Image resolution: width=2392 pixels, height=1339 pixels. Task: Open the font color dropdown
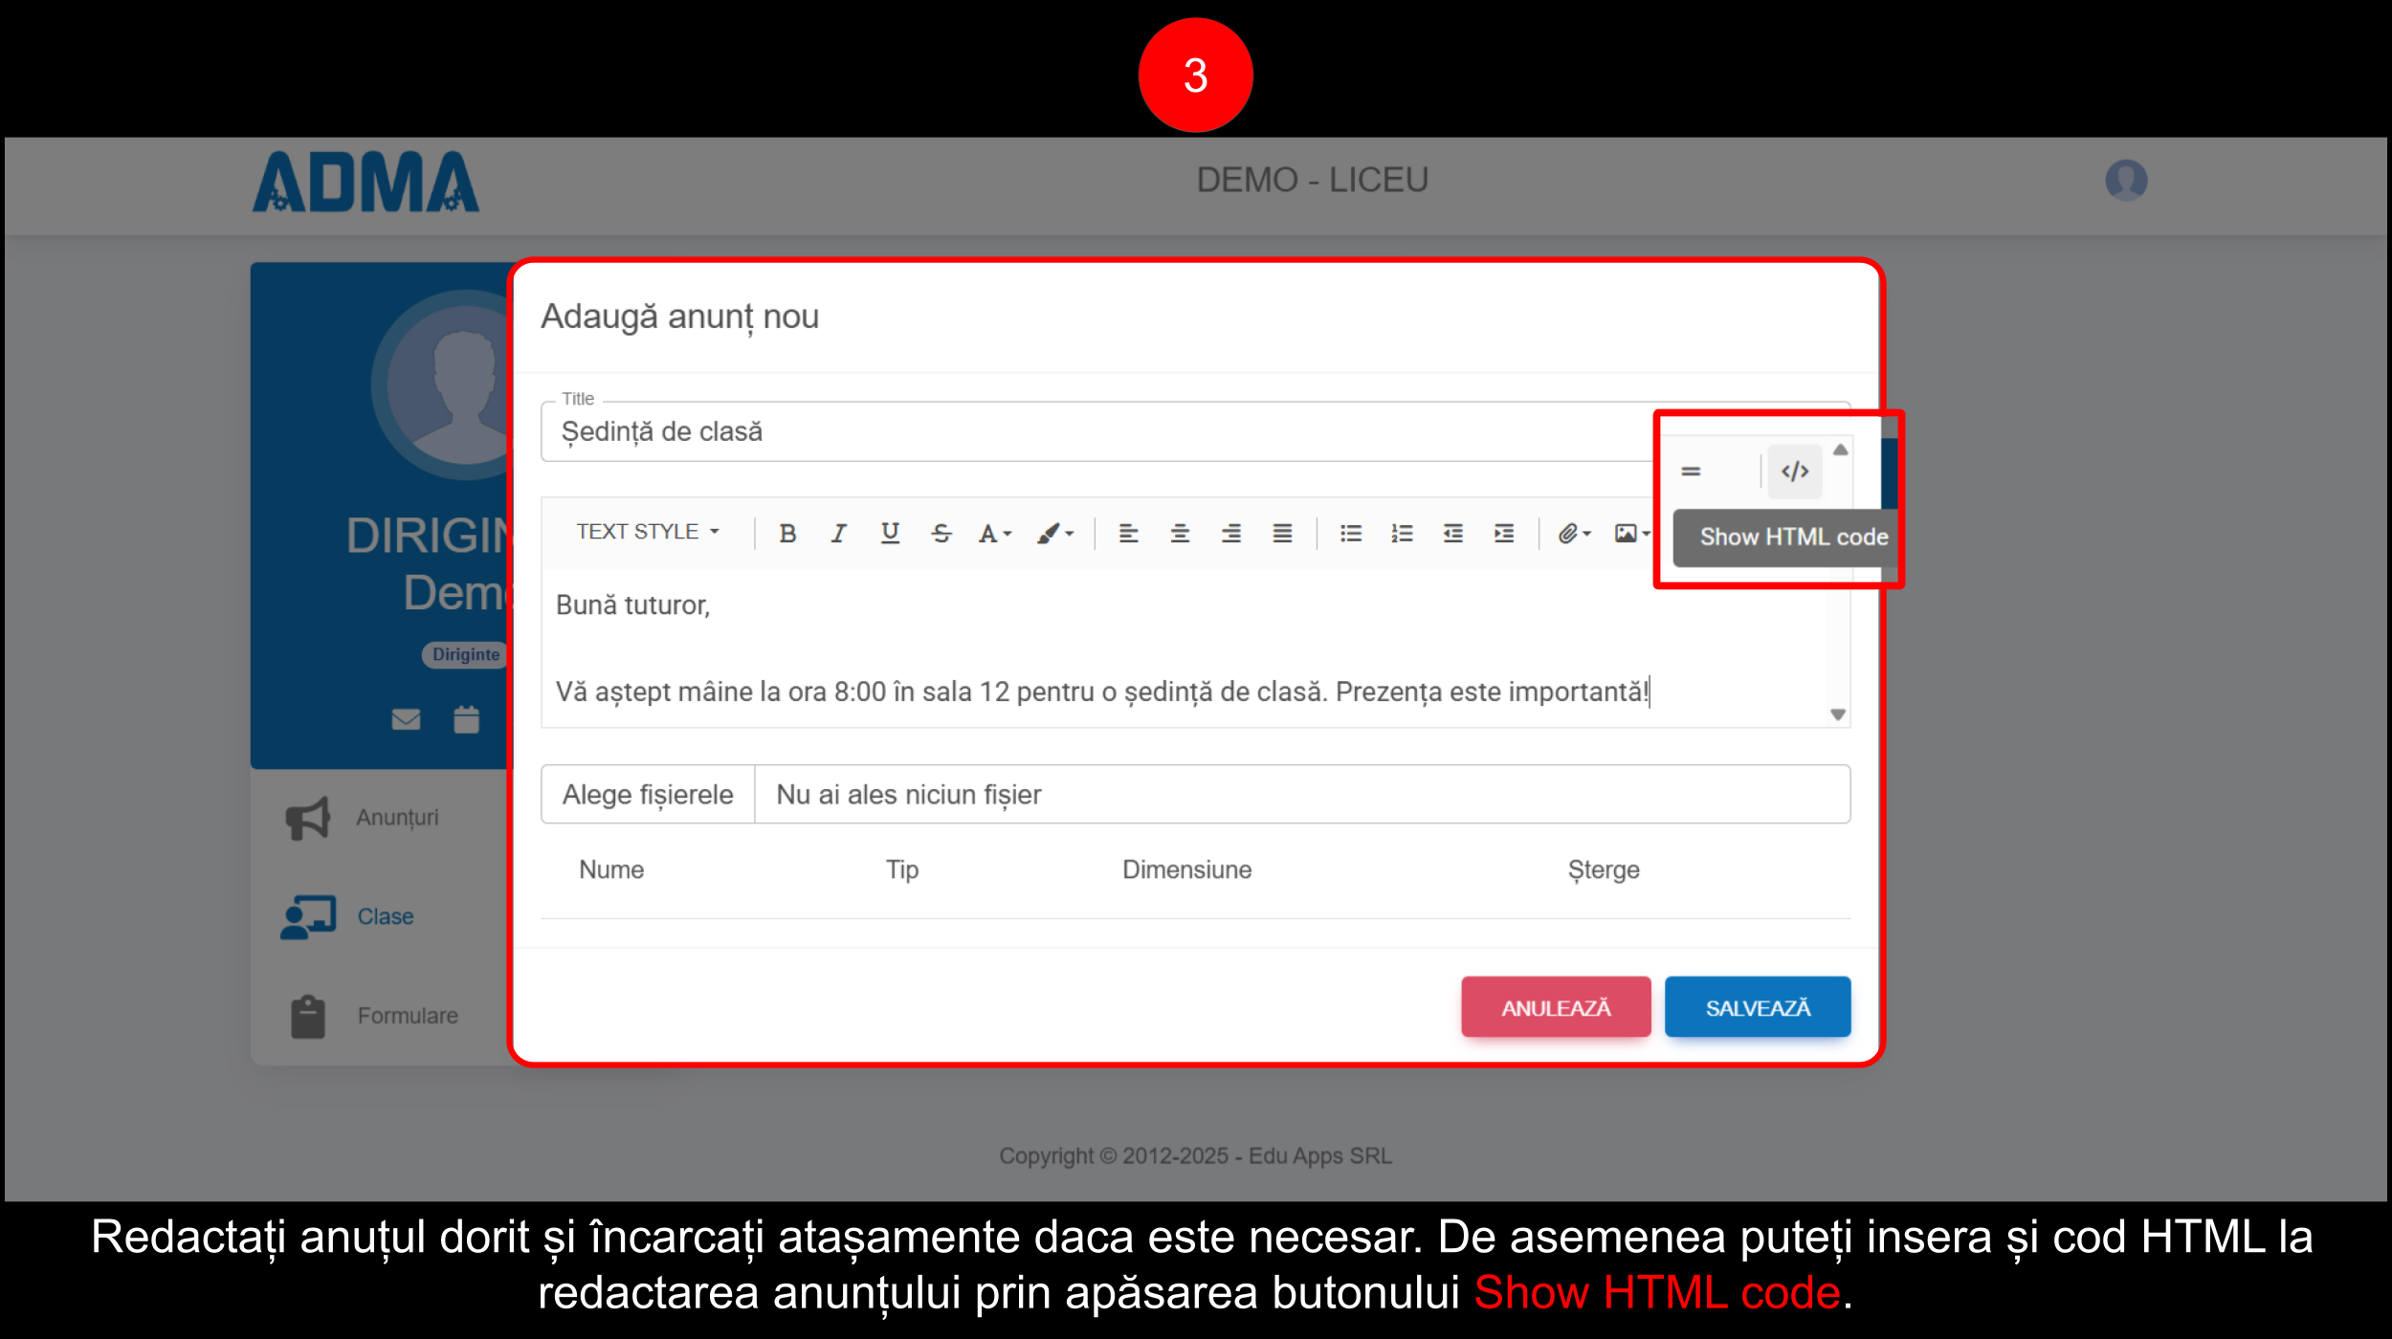point(994,534)
